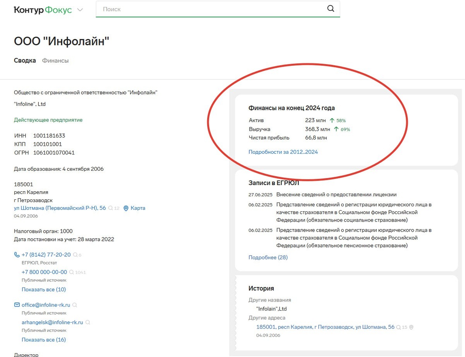The width and height of the screenshot is (465, 357).
Task: Click search icon next to arhangelsk@infoline-rk.ru
Action: (x=88, y=322)
